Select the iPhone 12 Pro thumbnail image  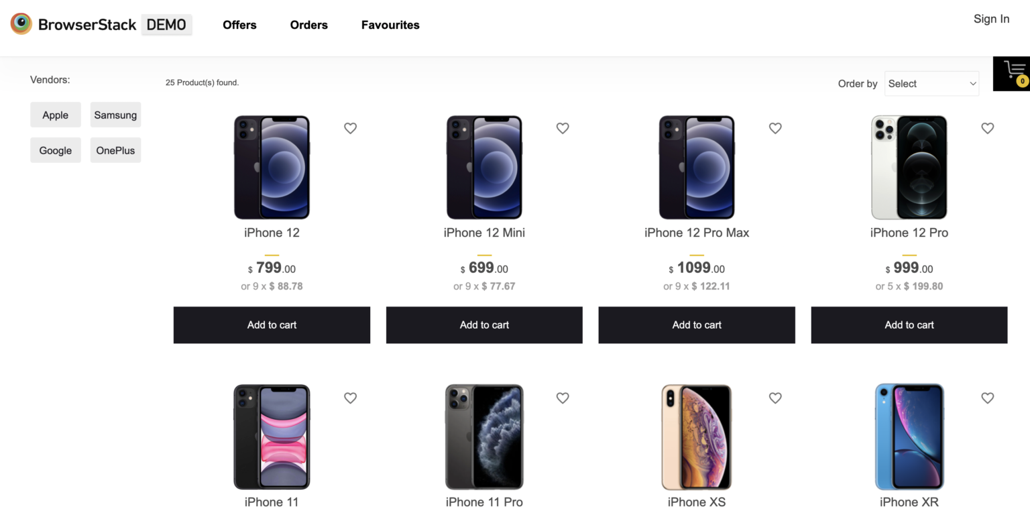pyautogui.click(x=909, y=167)
